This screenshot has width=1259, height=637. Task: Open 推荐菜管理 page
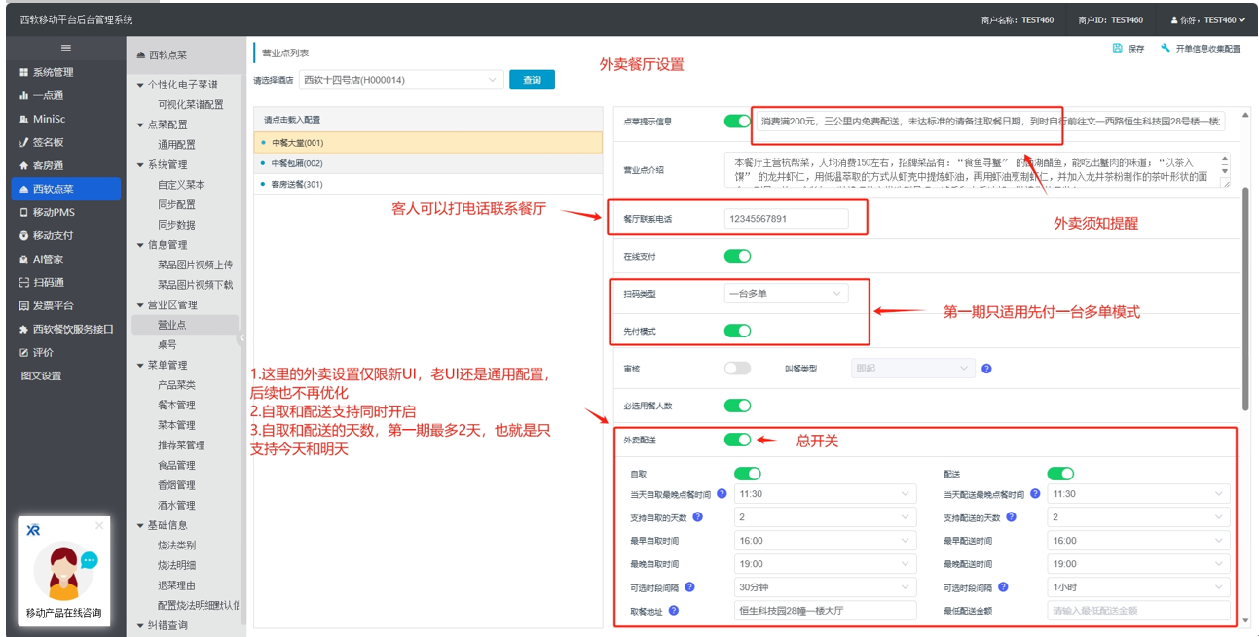point(181,445)
